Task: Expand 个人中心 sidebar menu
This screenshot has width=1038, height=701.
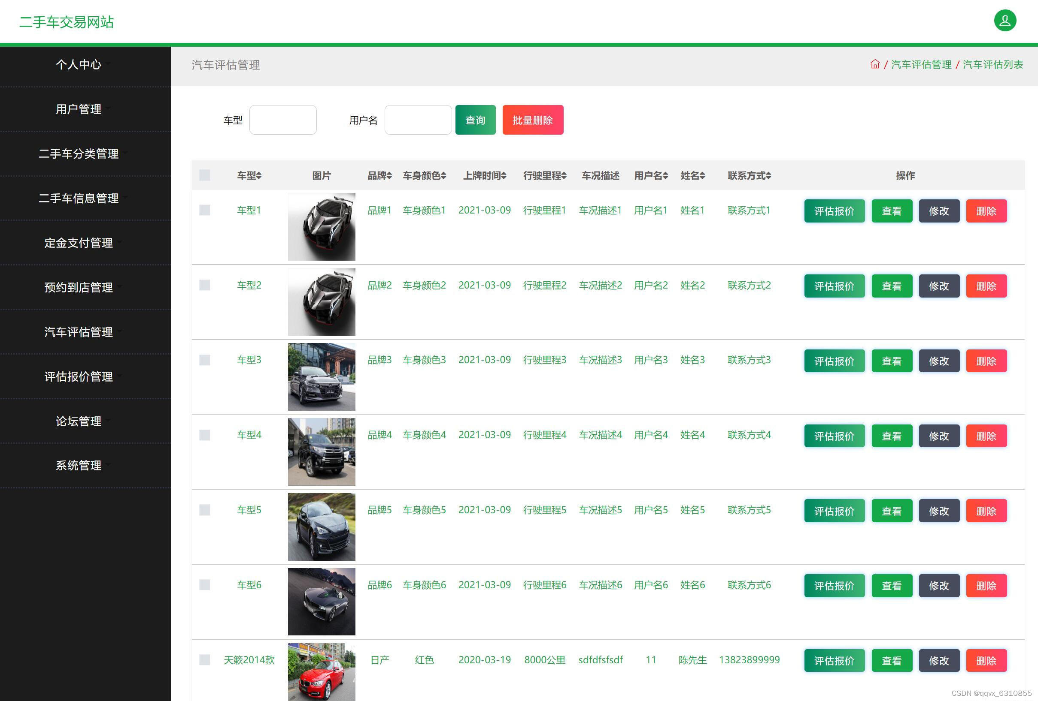Action: coord(85,65)
